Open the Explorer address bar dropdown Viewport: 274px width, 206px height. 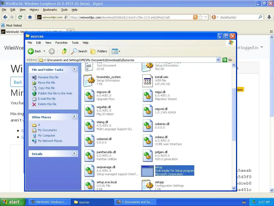pyautogui.click(x=218, y=60)
